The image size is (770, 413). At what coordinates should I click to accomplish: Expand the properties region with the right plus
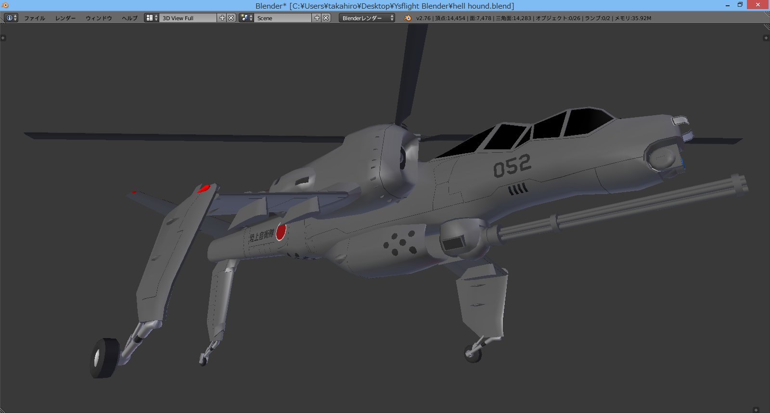766,38
